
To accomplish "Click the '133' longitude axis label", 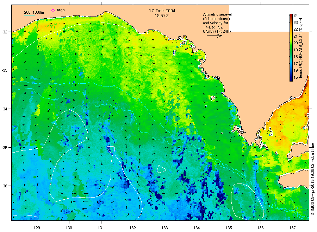I will pyautogui.click(x=165, y=228).
